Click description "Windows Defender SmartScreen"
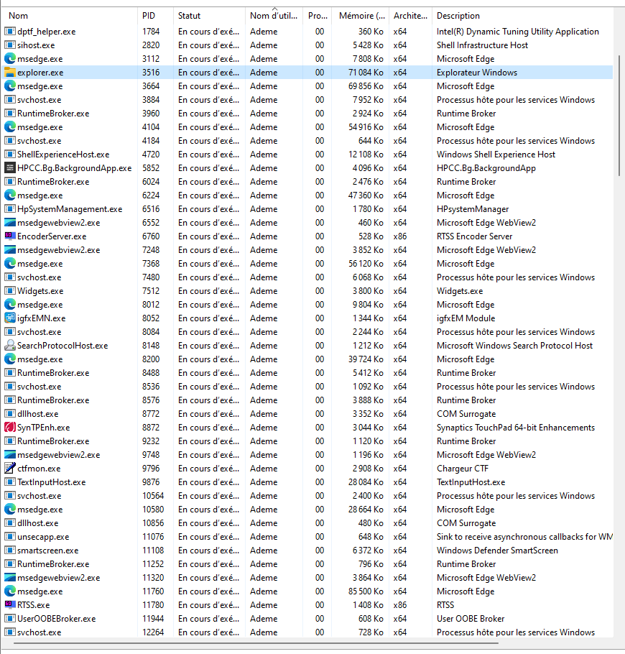625x654 pixels. pyautogui.click(x=497, y=551)
